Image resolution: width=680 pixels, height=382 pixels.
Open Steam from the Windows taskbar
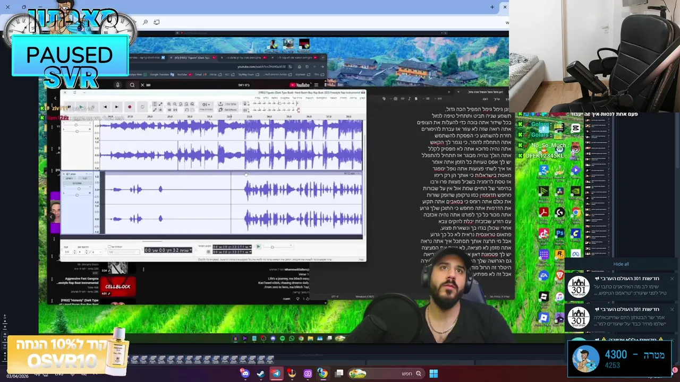261,374
